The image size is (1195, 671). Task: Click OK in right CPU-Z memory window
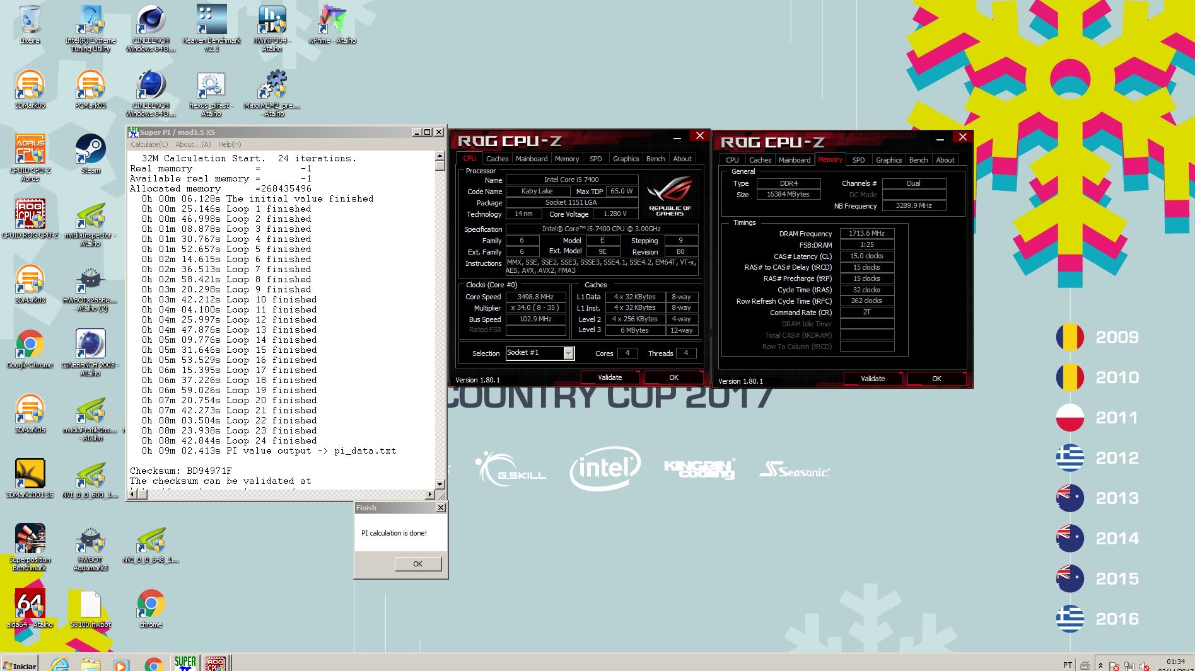pyautogui.click(x=936, y=379)
